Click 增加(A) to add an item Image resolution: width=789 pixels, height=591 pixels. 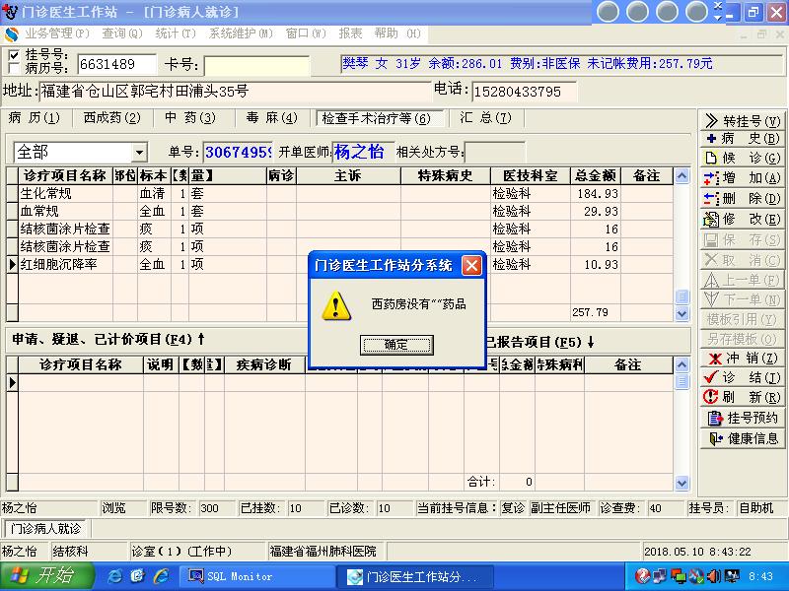tap(743, 178)
